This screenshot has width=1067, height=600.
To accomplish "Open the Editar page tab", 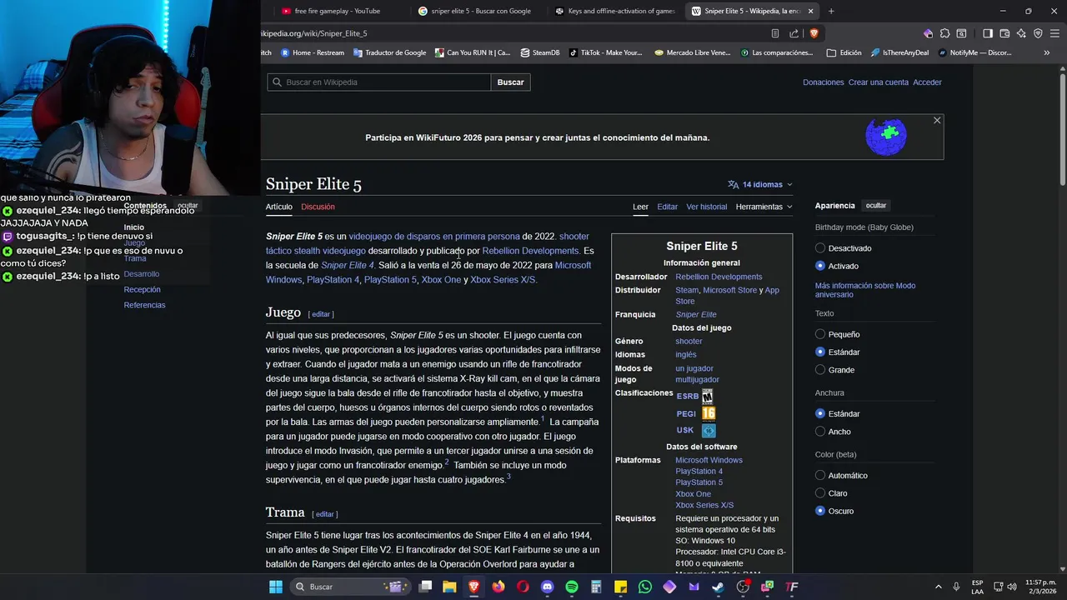I will point(667,207).
